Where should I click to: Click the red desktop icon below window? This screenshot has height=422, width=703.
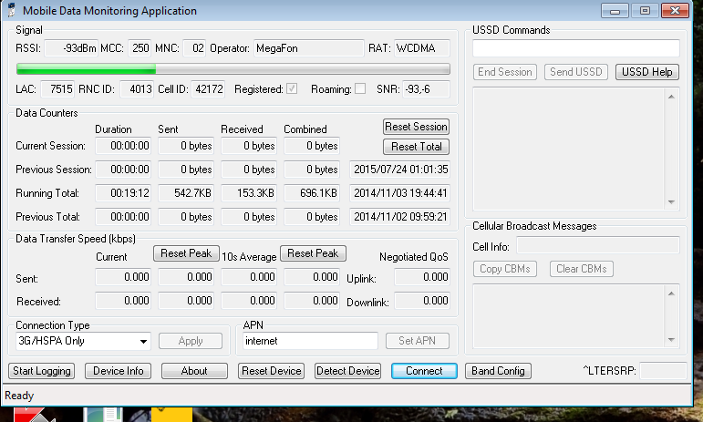34,415
